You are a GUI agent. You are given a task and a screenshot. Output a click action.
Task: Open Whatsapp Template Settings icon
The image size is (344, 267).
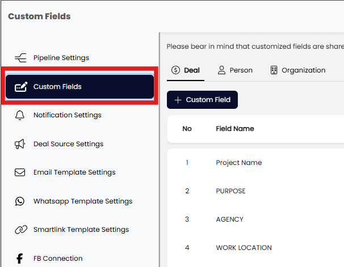(x=20, y=201)
